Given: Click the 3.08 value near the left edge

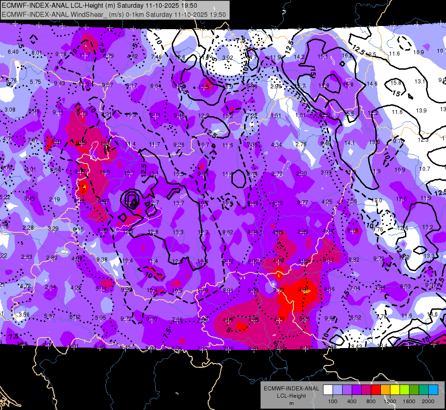Looking at the screenshot, I should coord(10,109).
